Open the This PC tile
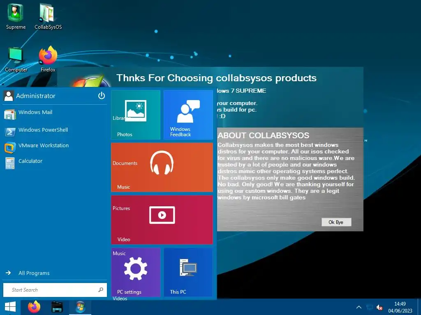The width and height of the screenshot is (421, 315). point(188,272)
